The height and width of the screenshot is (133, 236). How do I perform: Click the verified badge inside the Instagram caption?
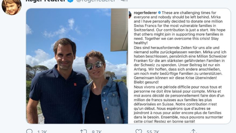point(159,13)
